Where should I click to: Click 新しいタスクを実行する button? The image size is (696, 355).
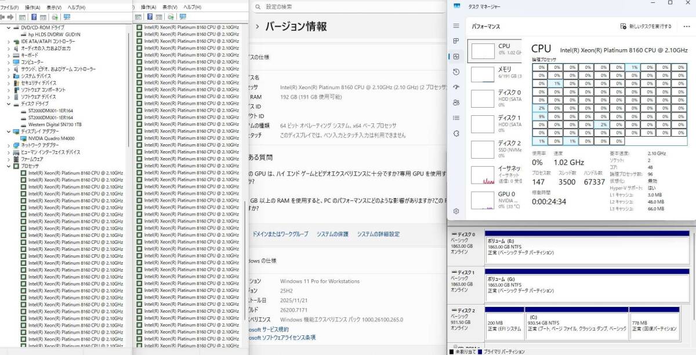(x=646, y=26)
